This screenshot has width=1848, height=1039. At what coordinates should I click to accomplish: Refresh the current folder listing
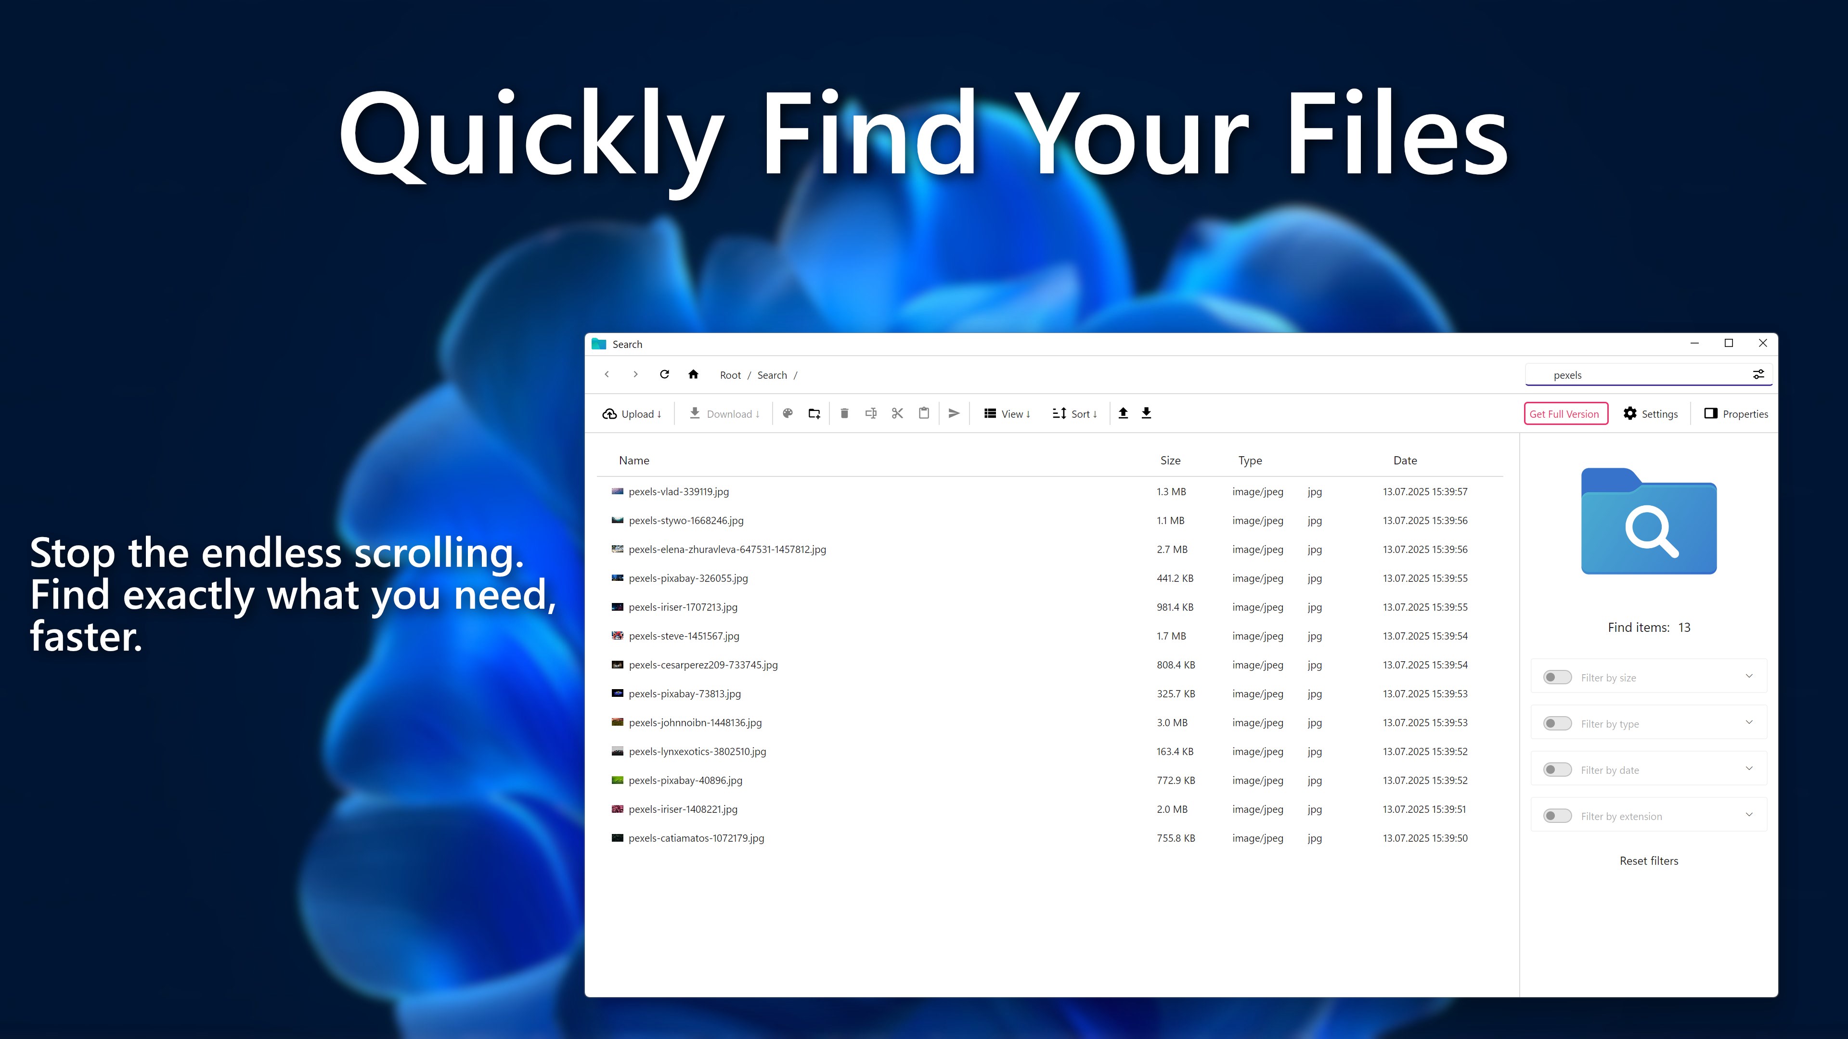pos(664,374)
